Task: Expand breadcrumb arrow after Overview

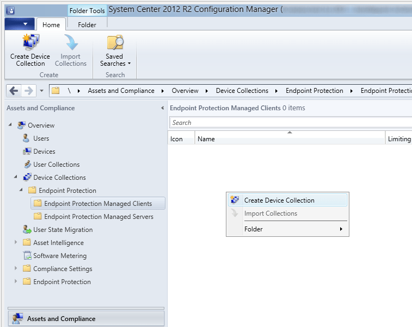Action: pyautogui.click(x=207, y=91)
